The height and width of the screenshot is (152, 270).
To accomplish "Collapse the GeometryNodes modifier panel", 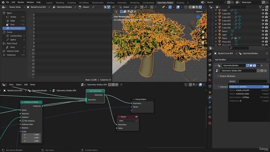I will tap(216, 65).
